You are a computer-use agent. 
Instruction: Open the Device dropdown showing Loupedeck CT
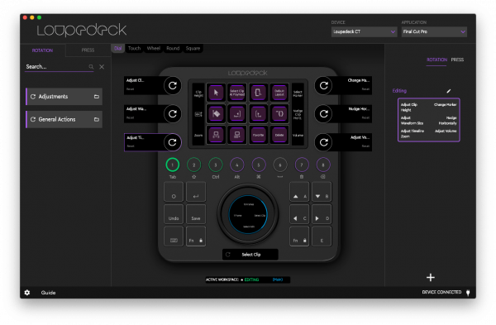364,31
